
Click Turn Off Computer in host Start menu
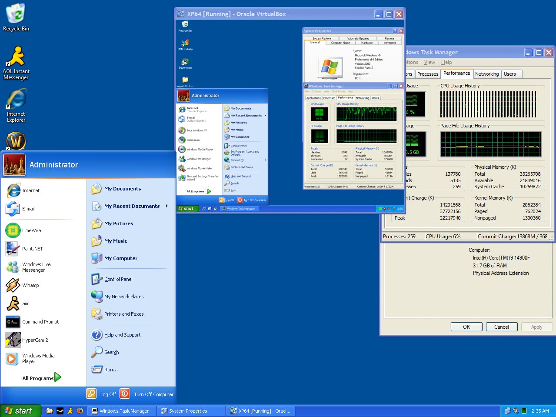click(x=147, y=394)
